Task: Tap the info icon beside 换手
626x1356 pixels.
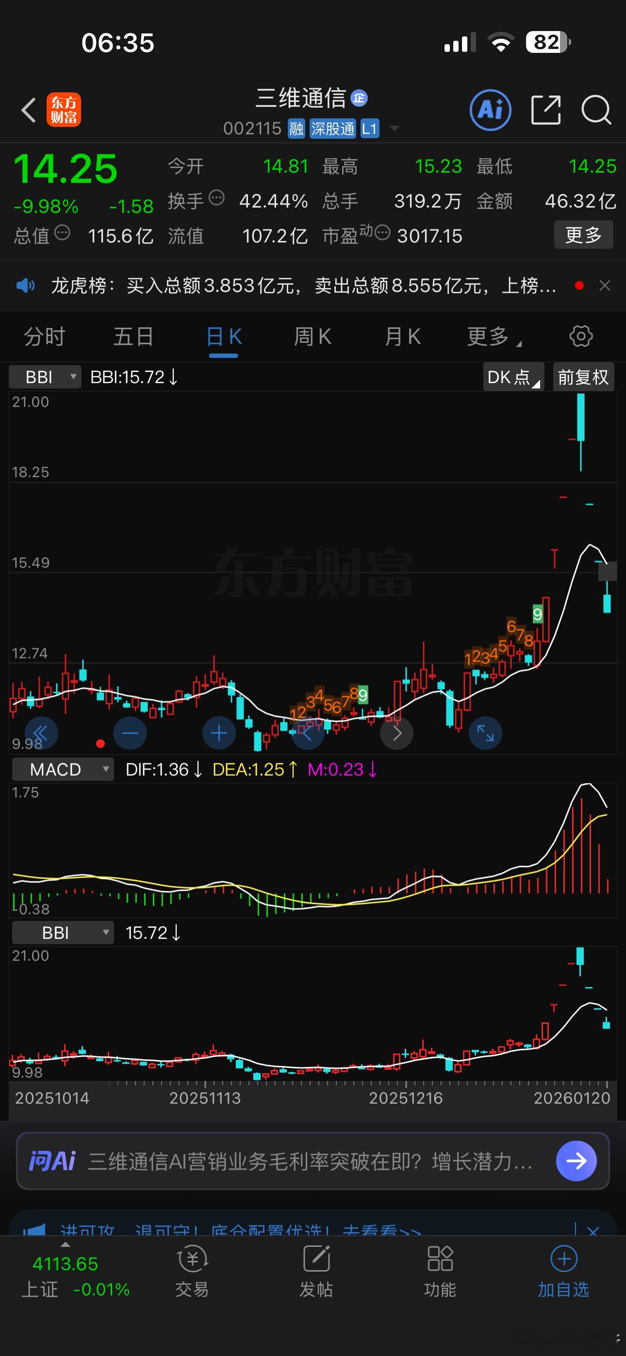Action: pos(216,198)
